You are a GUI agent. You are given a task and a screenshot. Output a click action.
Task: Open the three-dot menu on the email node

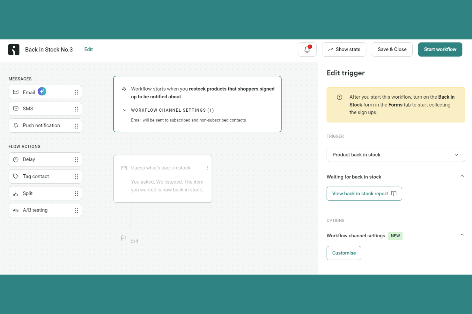[x=207, y=167]
